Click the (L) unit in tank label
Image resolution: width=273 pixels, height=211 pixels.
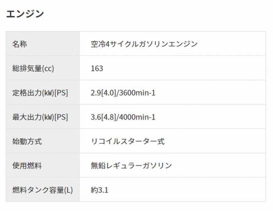(x=69, y=190)
